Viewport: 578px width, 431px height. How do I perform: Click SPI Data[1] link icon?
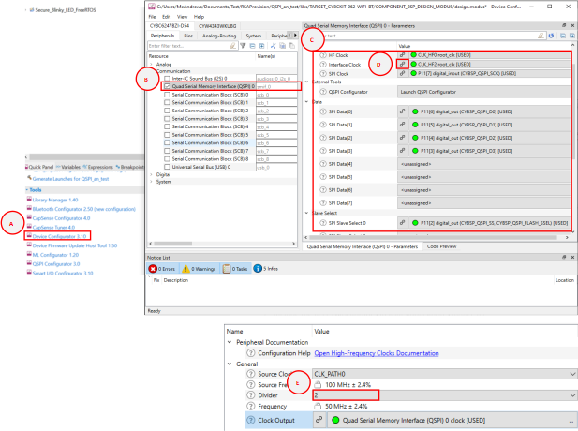point(402,125)
